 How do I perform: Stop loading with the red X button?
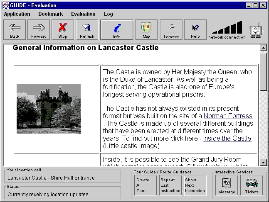coord(63,30)
